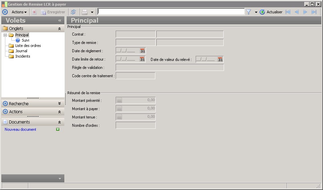
Task: Click the refresh arrows toolbar icon
Action: pos(73,12)
